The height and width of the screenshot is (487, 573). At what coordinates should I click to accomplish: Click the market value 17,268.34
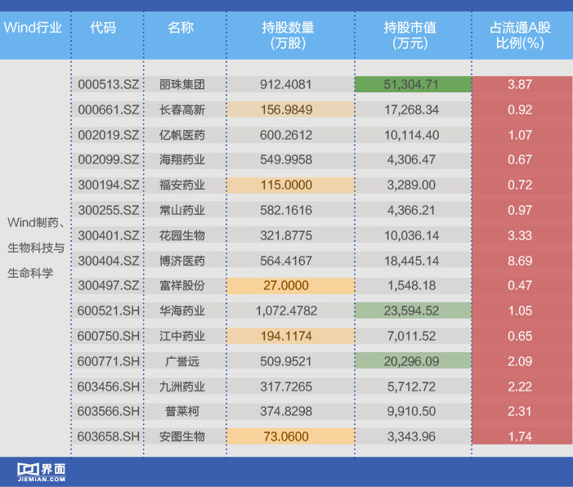click(411, 109)
